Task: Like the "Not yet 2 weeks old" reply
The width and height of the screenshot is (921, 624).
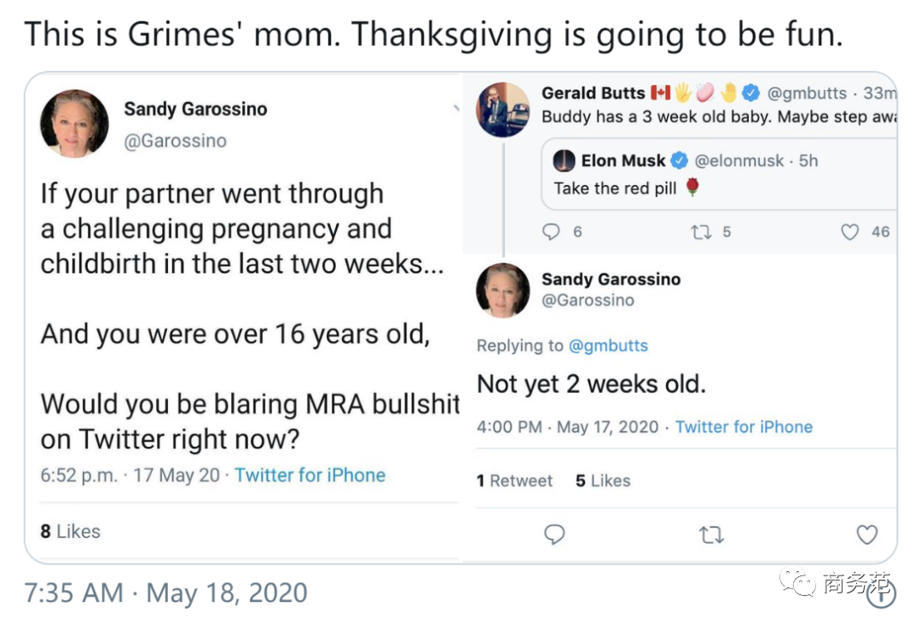Action: click(866, 534)
